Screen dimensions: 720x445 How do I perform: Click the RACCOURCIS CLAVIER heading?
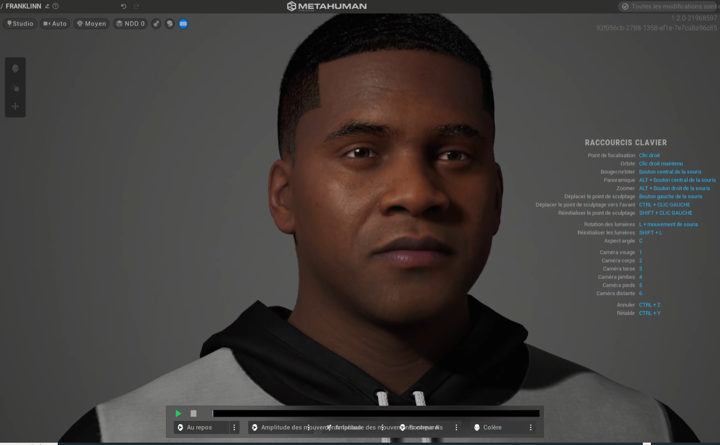click(626, 142)
